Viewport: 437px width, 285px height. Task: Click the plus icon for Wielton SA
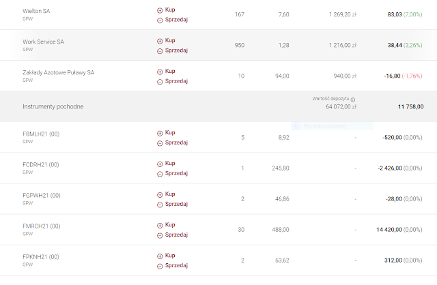(x=160, y=11)
